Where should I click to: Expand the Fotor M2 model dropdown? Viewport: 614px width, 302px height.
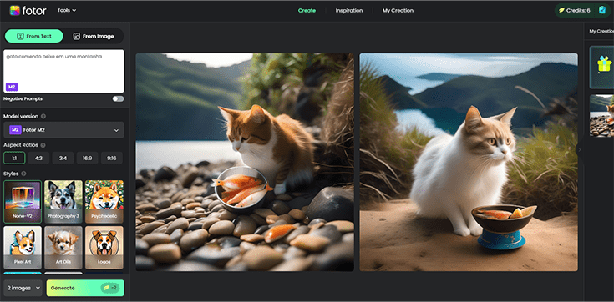point(63,130)
